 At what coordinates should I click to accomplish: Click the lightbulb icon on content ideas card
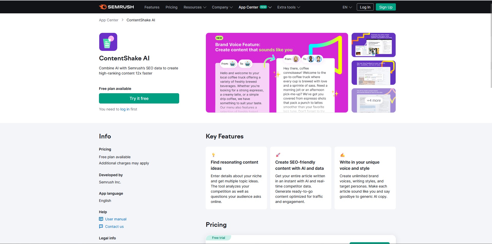pyautogui.click(x=213, y=155)
